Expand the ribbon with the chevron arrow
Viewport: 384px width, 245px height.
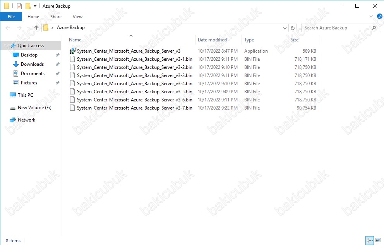point(371,16)
